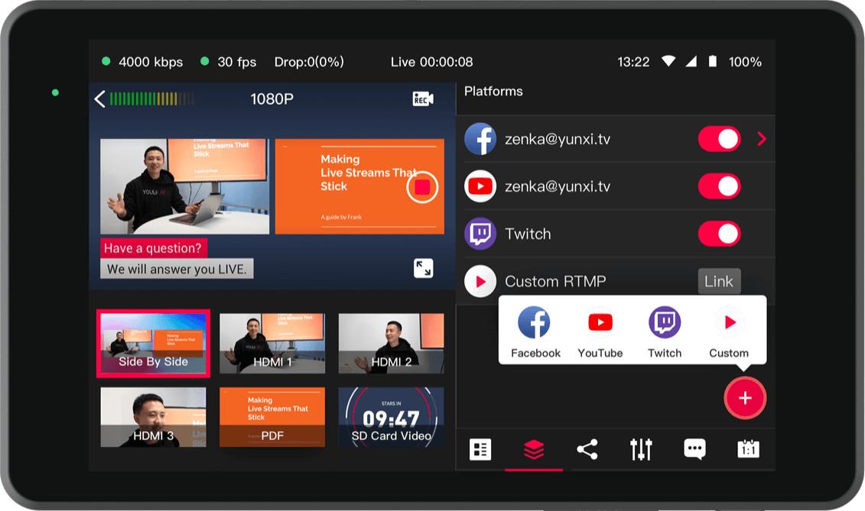This screenshot has width=865, height=511.
Task: Tap the Have a question? overlay banner
Action: click(x=154, y=248)
